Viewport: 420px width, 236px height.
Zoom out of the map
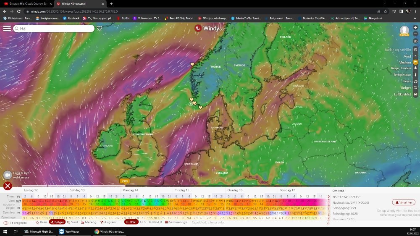(415, 34)
